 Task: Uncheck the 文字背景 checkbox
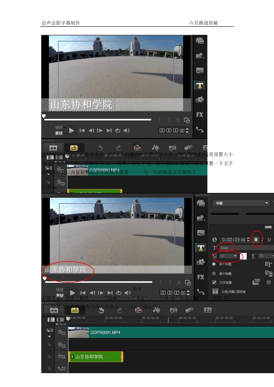pos(214,282)
